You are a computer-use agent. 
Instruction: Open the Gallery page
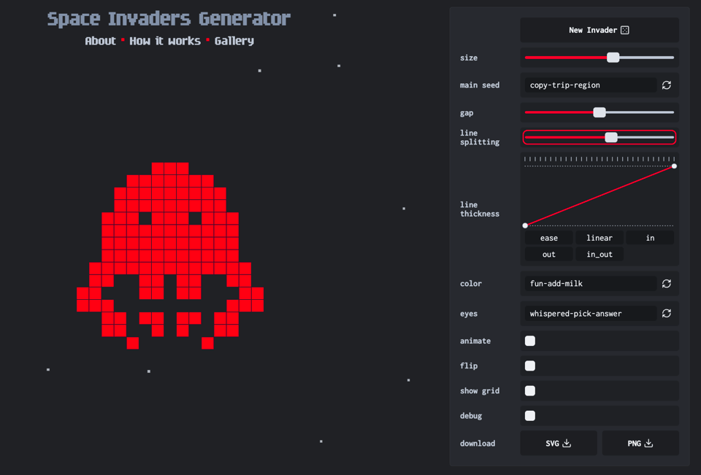click(x=234, y=41)
